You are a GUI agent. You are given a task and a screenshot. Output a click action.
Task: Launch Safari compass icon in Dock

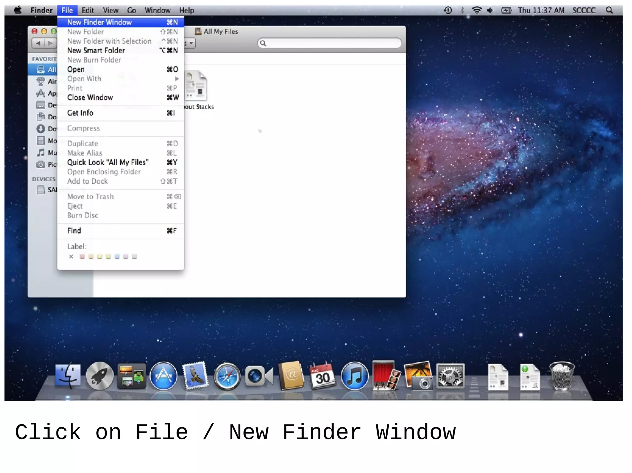coord(227,376)
